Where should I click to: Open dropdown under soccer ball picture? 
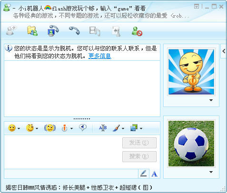[x=211, y=172]
